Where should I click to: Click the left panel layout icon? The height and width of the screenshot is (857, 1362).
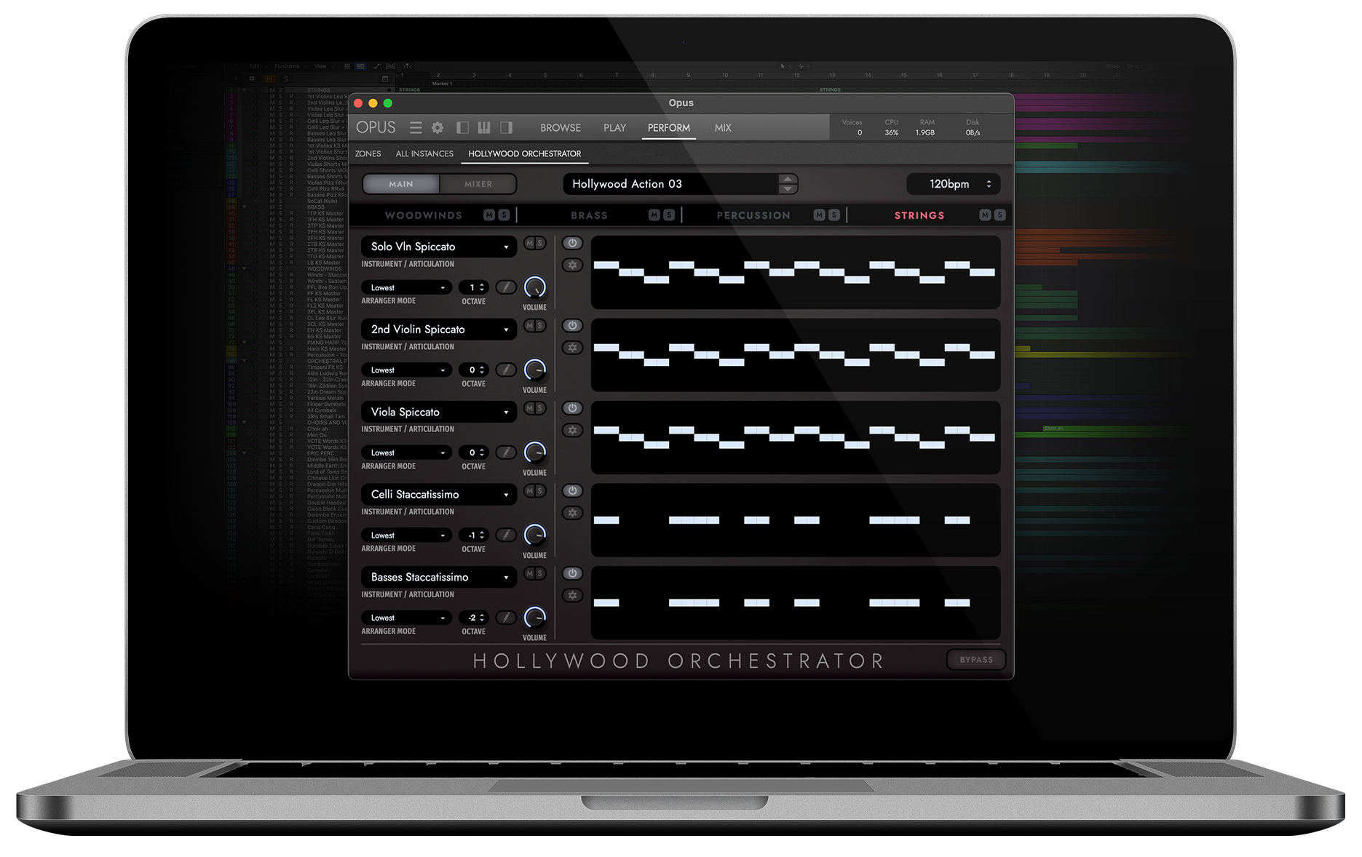(462, 127)
